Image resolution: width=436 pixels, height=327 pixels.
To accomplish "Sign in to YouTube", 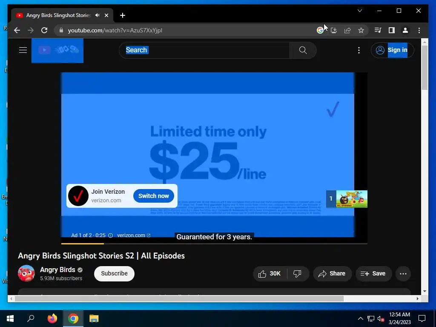I will [x=392, y=50].
